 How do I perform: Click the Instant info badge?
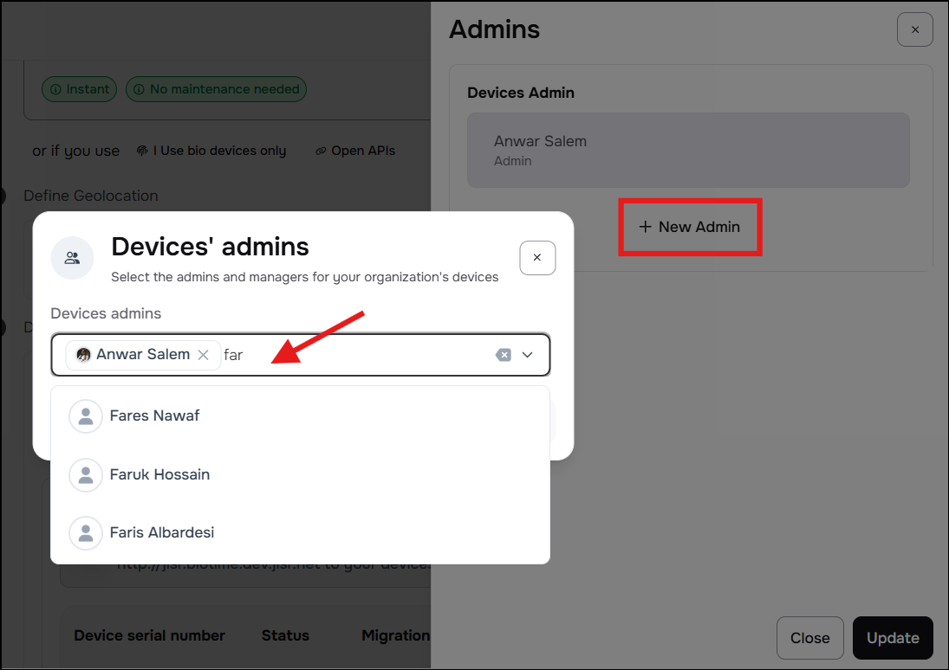tap(79, 89)
